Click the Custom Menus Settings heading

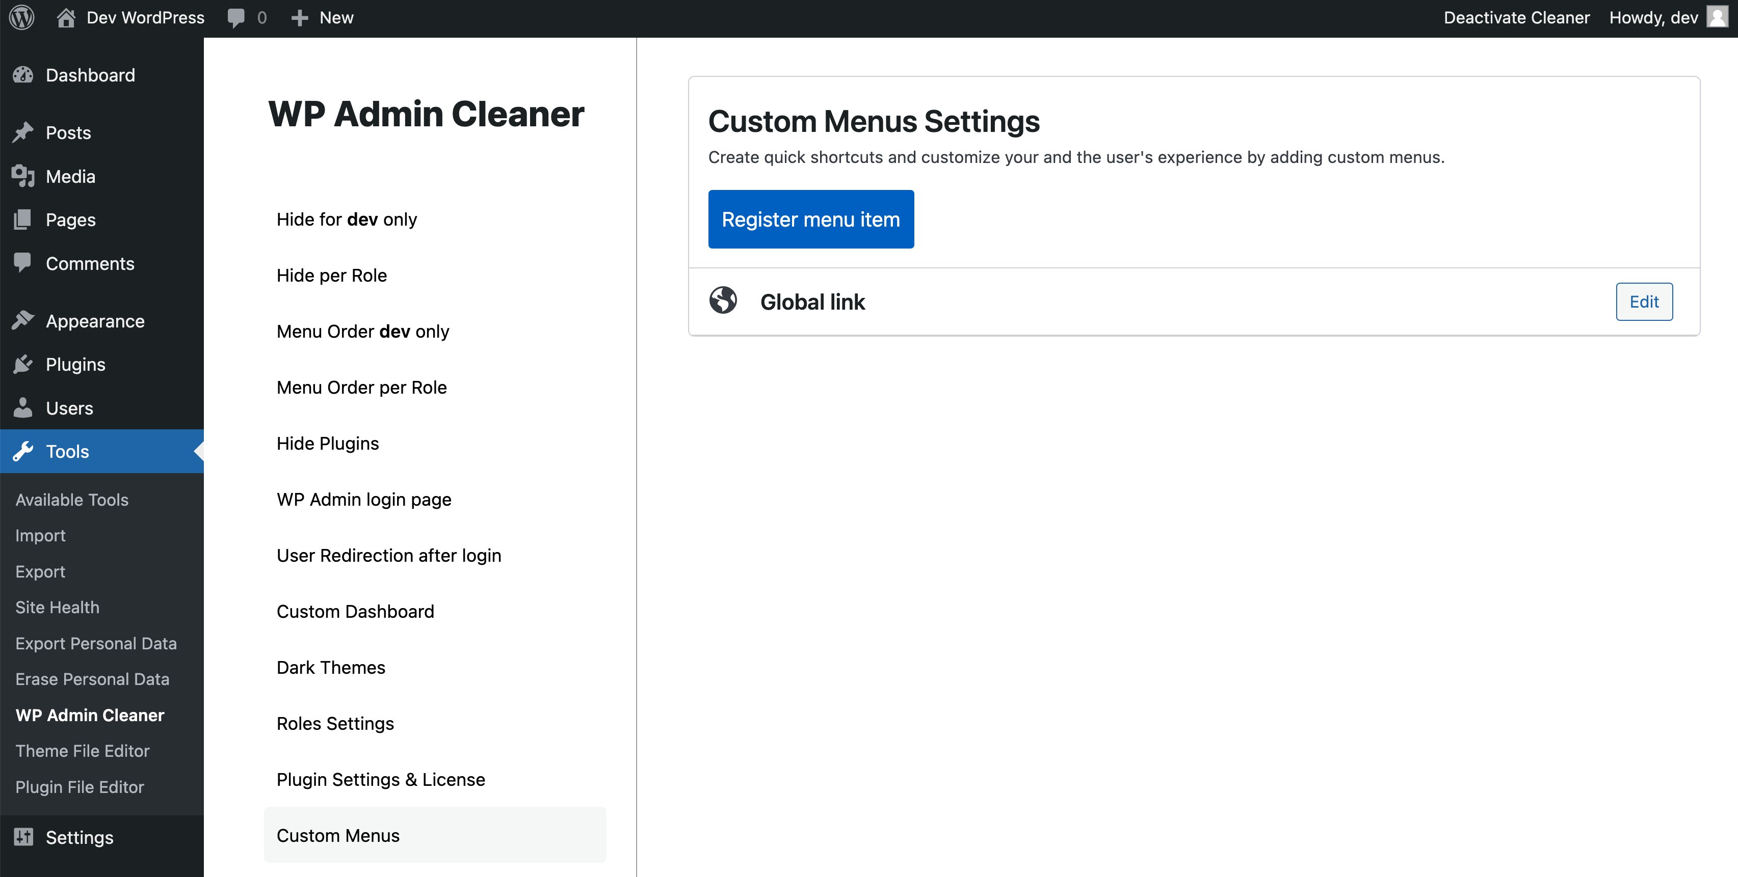click(x=875, y=121)
